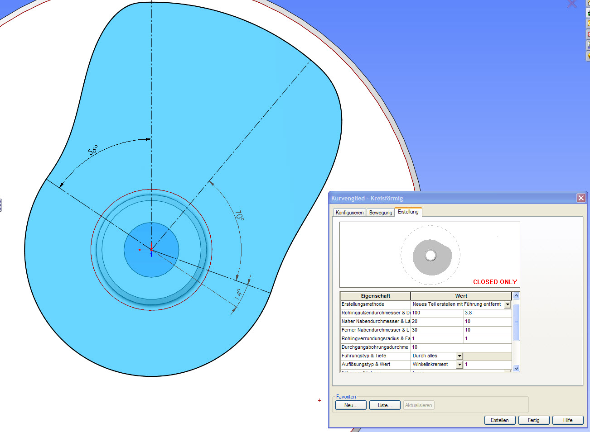Switch to the Konfigurieren tab
This screenshot has width=590, height=432.
tap(349, 213)
